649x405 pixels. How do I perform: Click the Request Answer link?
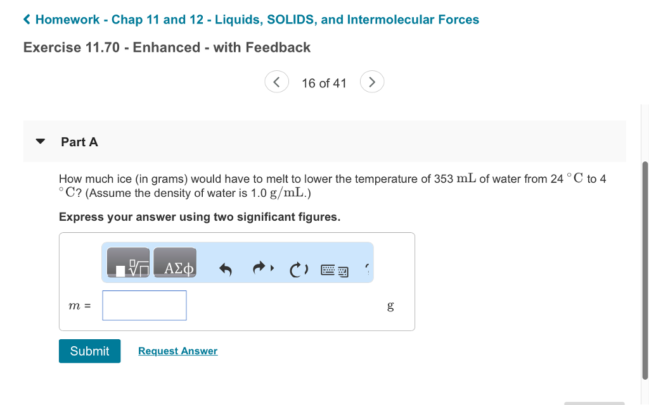[177, 351]
